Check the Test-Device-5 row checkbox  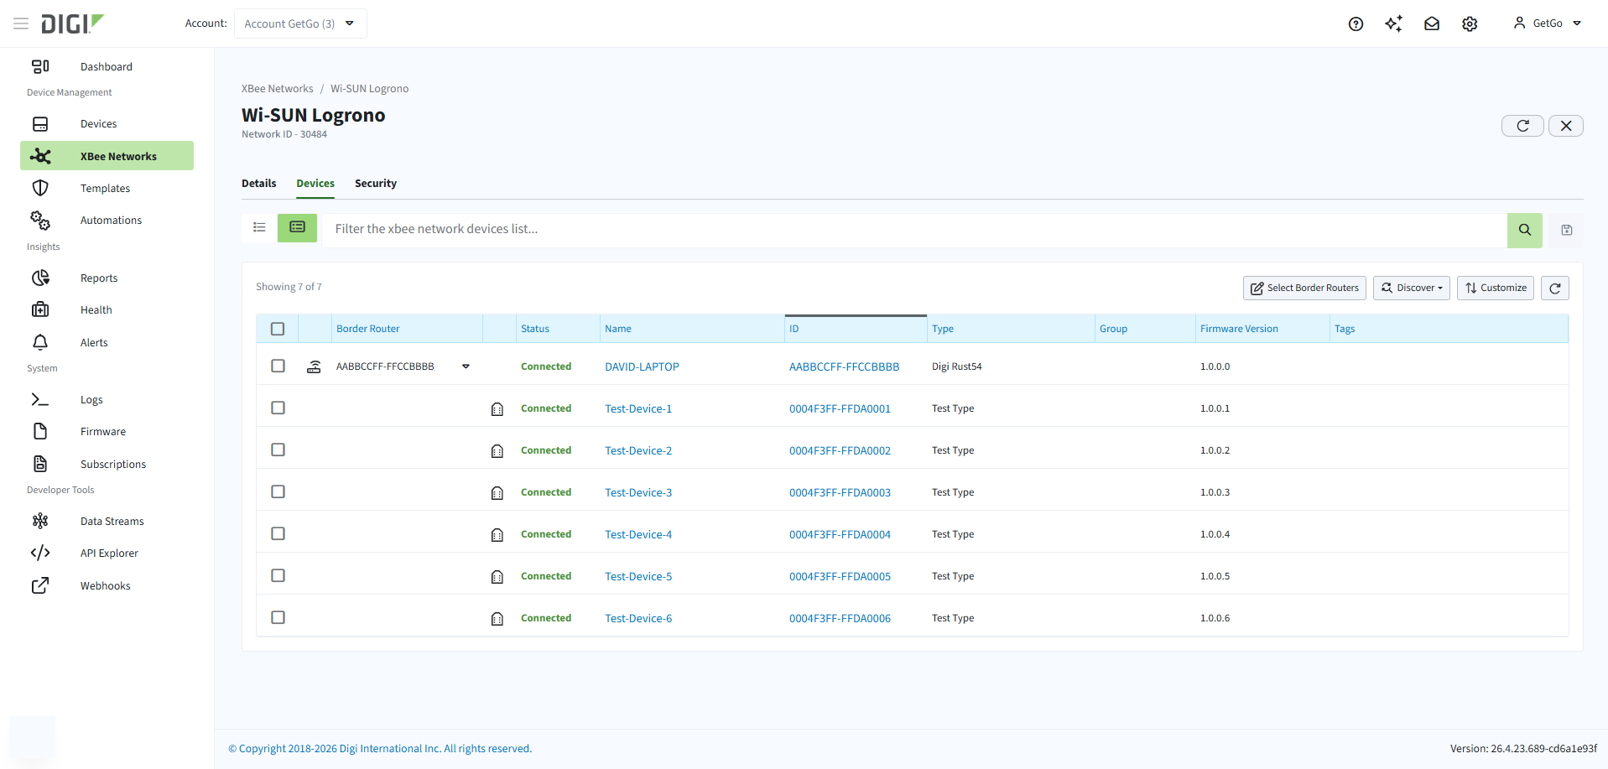click(x=278, y=575)
